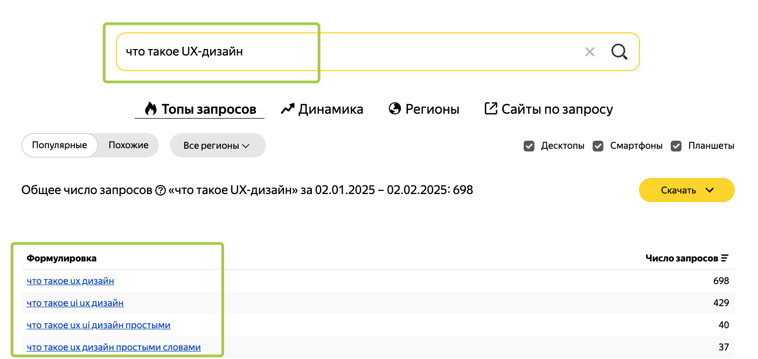Click the magnifier search icon
Viewport: 758px width, 359px height.
(620, 52)
